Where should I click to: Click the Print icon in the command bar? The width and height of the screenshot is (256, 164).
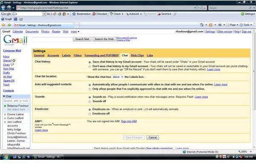tap(220, 25)
